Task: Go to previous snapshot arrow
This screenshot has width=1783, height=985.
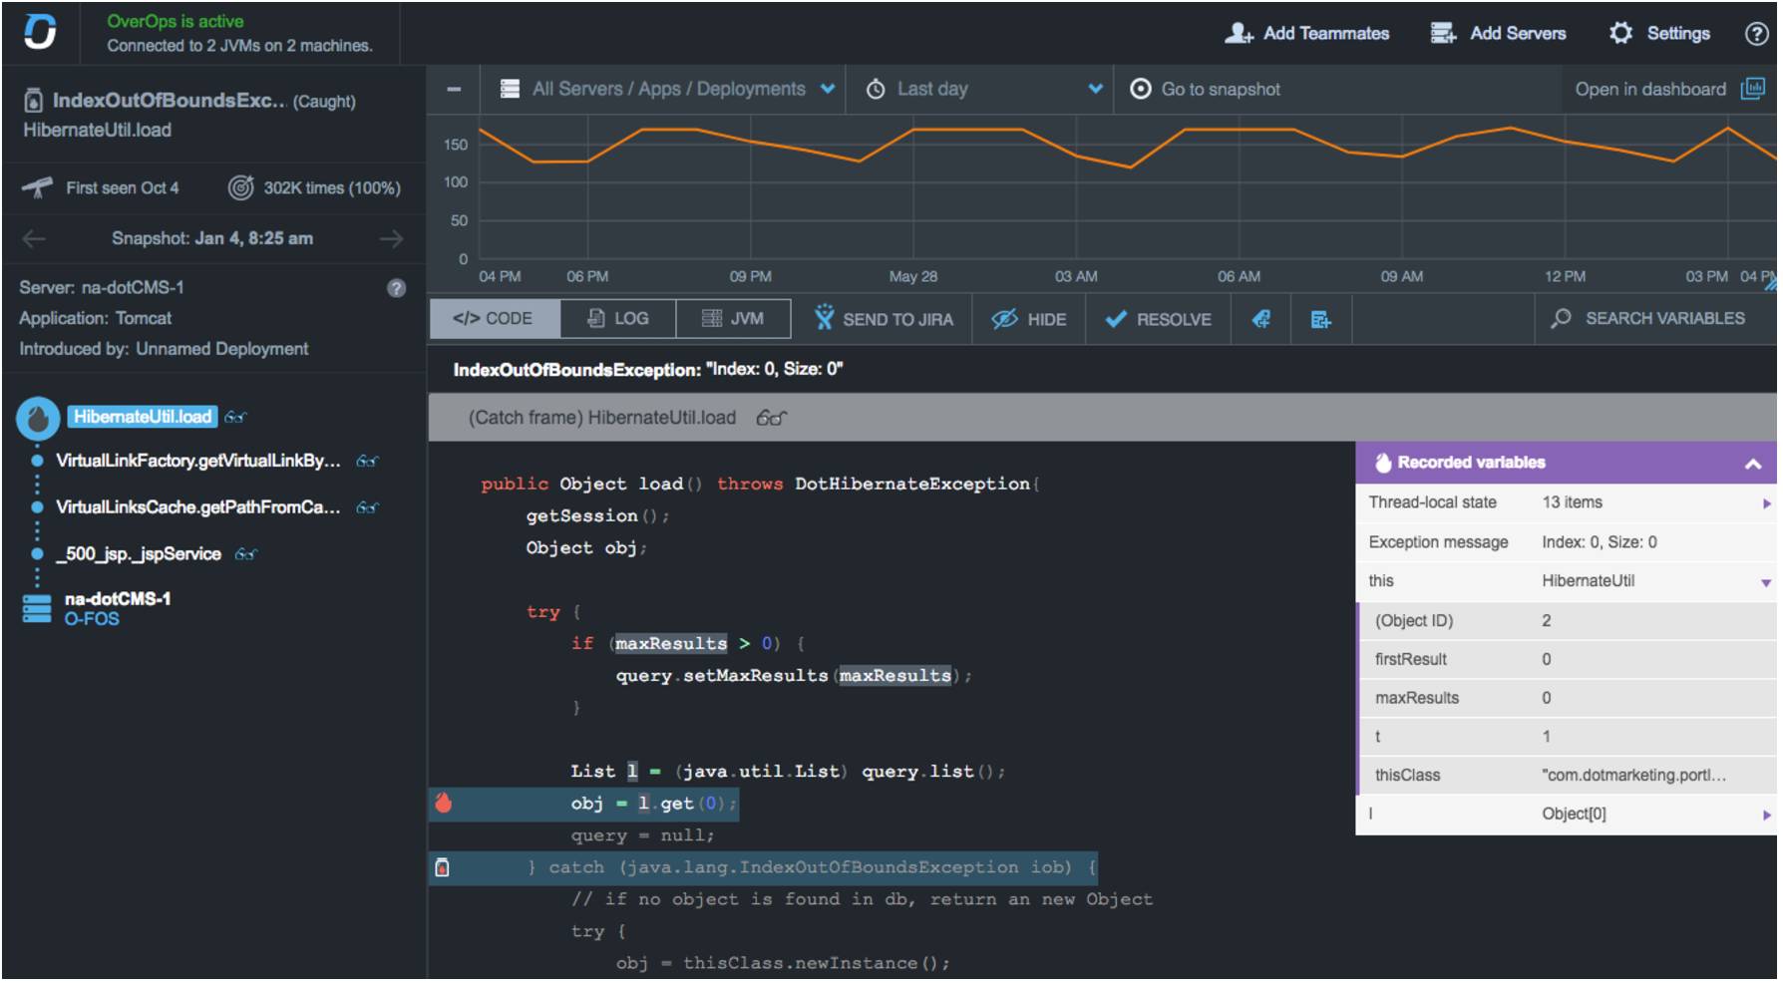Action: (34, 238)
